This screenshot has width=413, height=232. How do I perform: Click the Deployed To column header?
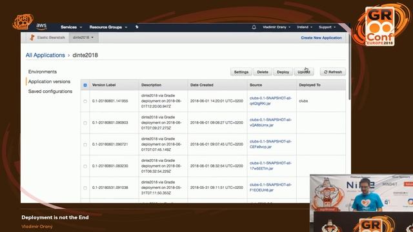[x=310, y=85]
